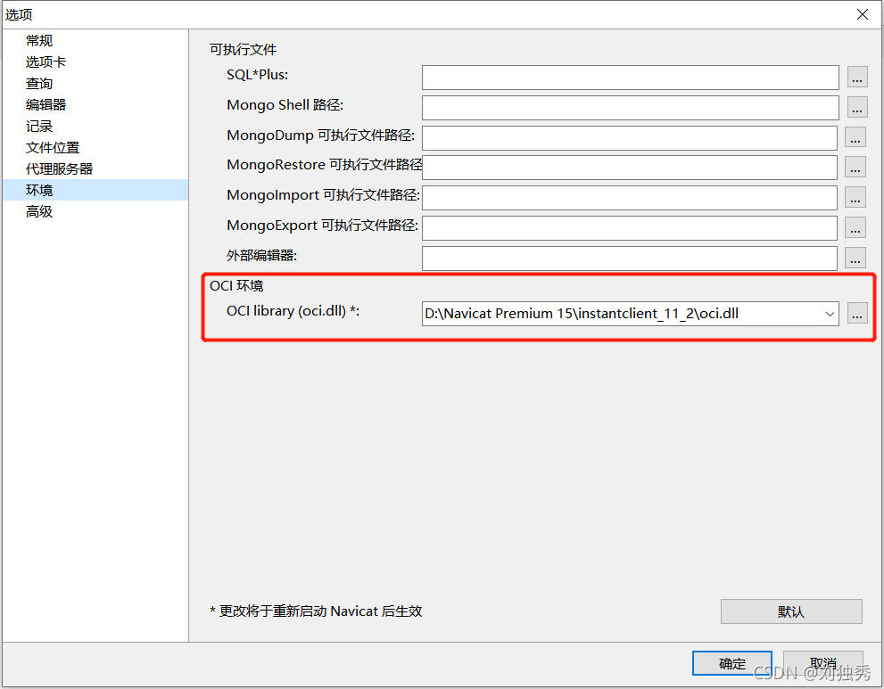This screenshot has height=689, width=884.
Task: Browse for external editor path
Action: coord(855,258)
